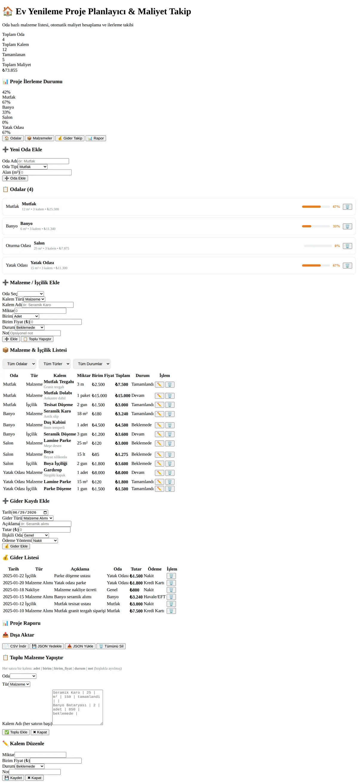Click the Gider Ekle button
This screenshot has height=783, width=358.
(16, 546)
